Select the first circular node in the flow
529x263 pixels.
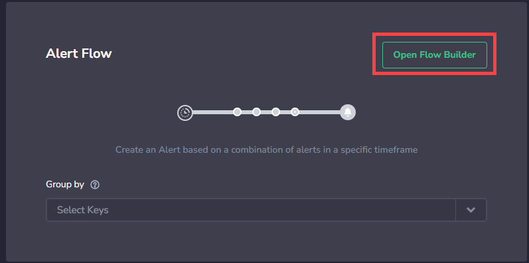pos(237,112)
